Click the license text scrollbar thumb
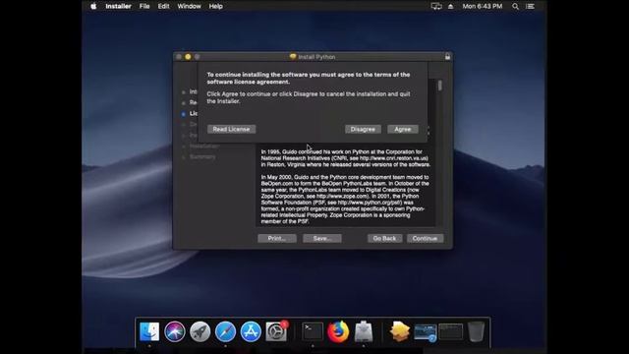Screen dimensions: 629x354 439,86
